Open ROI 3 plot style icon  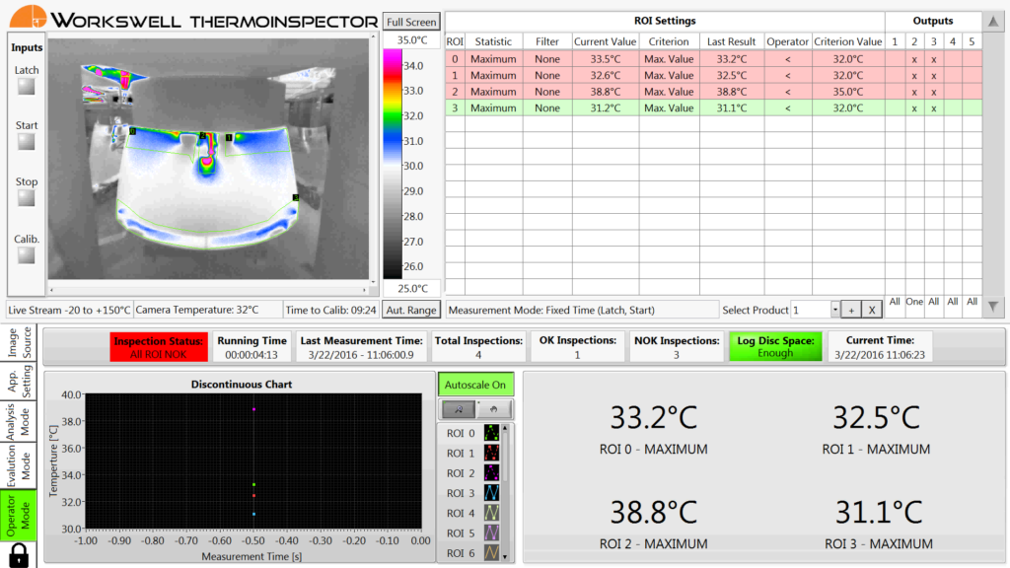491,493
